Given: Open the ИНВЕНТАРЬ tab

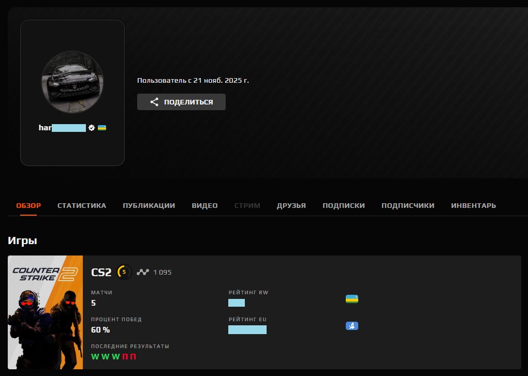Looking at the screenshot, I should [473, 205].
